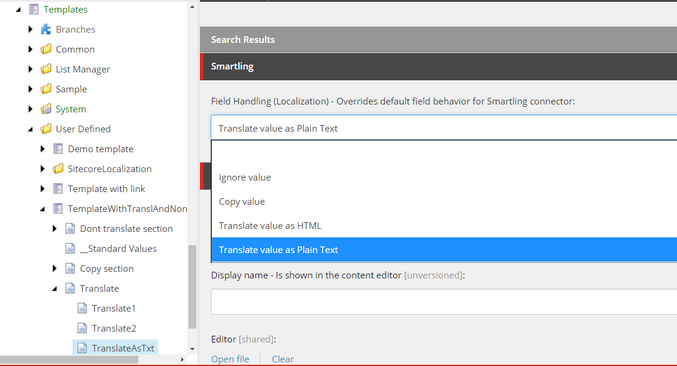Viewport: 677px width, 366px height.
Task: Collapse the Templates tree node
Action: pyautogui.click(x=18, y=10)
